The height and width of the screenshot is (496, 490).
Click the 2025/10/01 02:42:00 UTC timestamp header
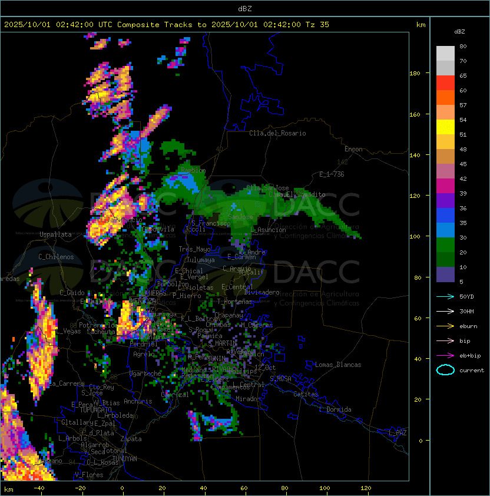click(x=58, y=25)
